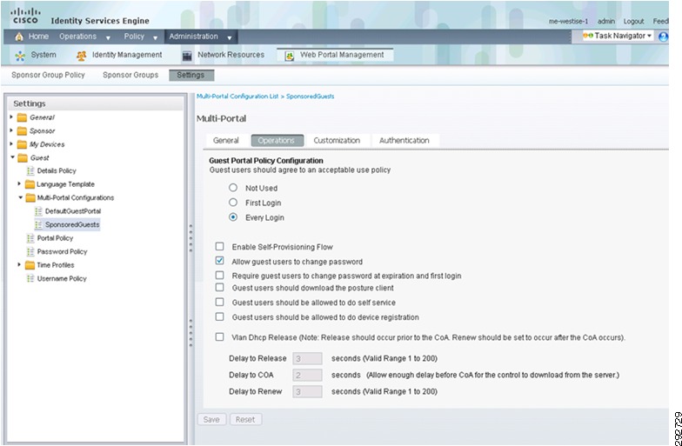Screen dimensions: 682x446
Task: Collapse the Guest tree node arrow
Action: click(12, 157)
